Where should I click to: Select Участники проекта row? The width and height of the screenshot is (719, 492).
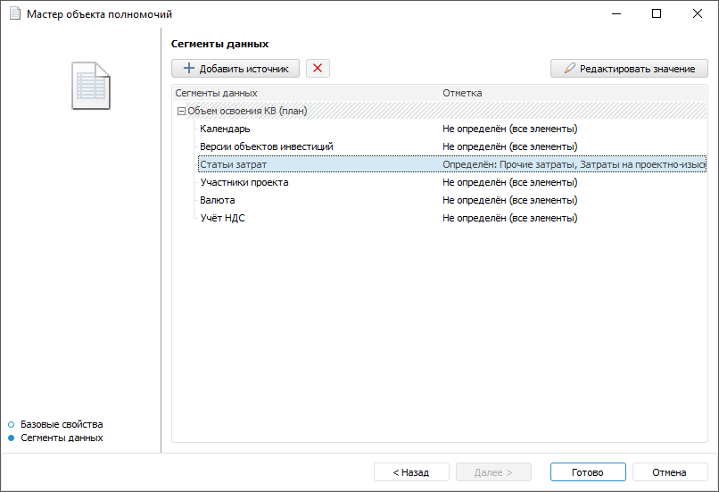(x=244, y=182)
